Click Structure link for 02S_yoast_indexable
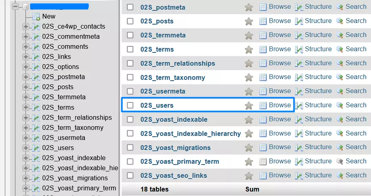The width and height of the screenshot is (371, 196). coord(318,119)
